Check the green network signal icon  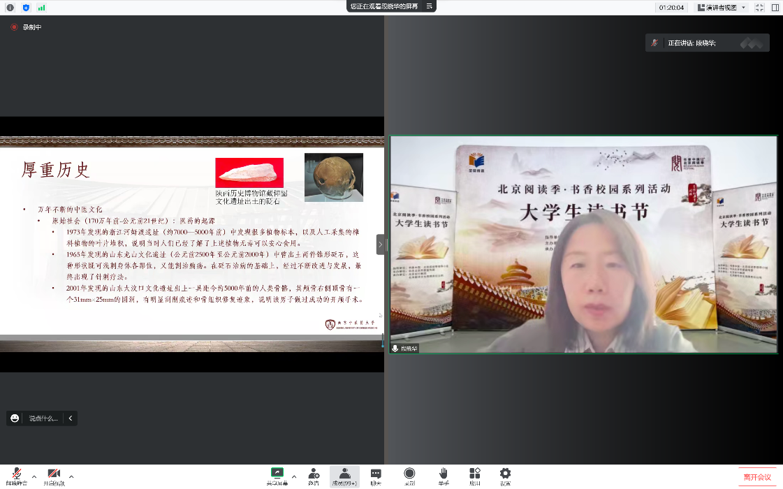coord(41,8)
